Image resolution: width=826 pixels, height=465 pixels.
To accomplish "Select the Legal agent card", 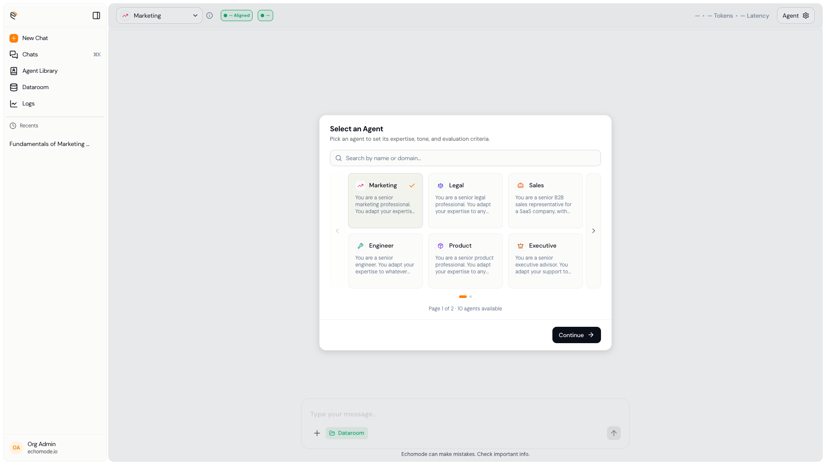I will pyautogui.click(x=465, y=201).
